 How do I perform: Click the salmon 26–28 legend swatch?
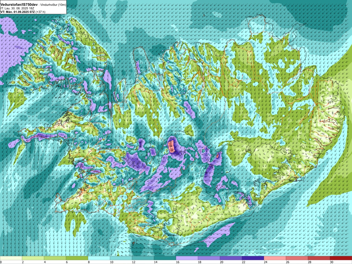click(297, 258)
